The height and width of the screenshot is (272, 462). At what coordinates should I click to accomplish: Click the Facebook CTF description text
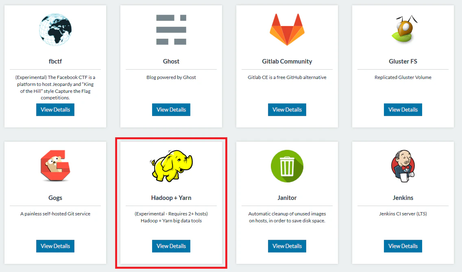tap(55, 87)
